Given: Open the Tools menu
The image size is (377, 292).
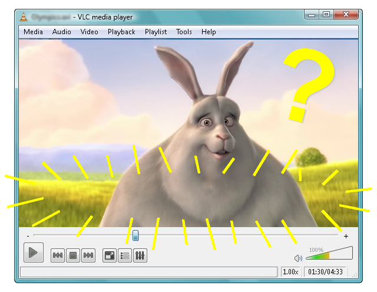Looking at the screenshot, I should coord(184,32).
